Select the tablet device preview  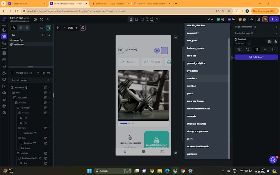click(136, 19)
